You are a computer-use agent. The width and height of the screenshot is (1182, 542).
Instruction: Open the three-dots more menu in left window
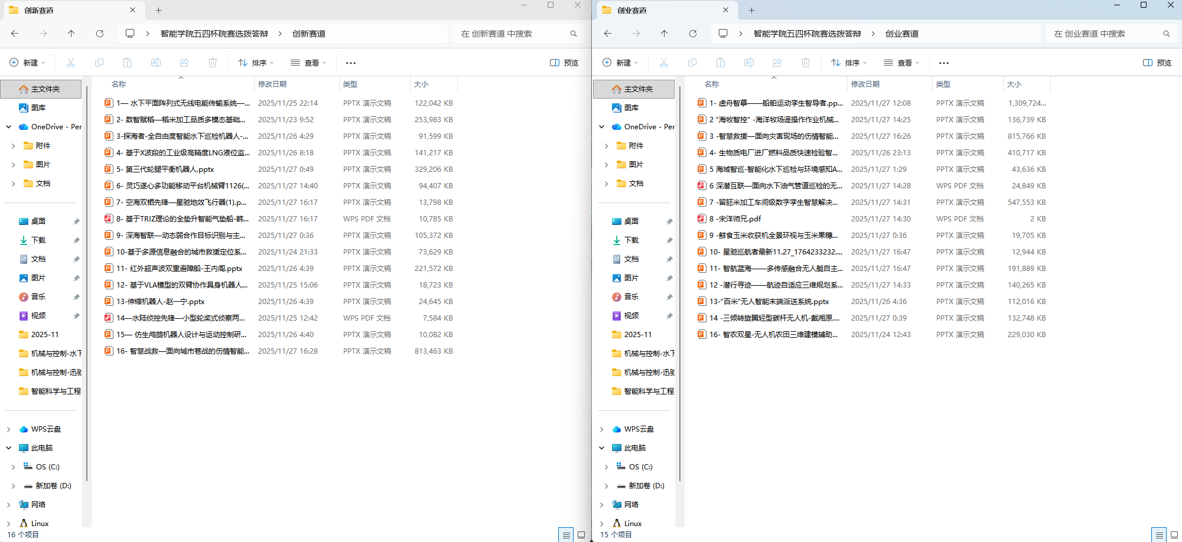tap(351, 63)
